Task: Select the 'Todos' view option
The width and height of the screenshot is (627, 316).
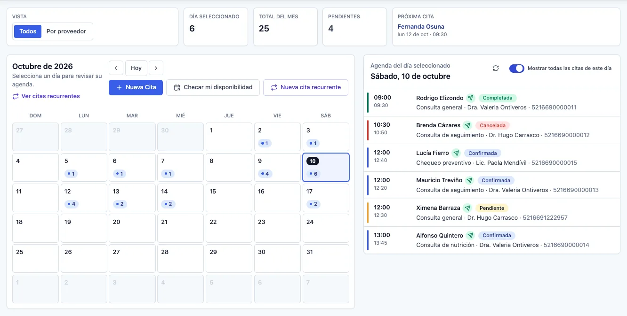Action: [x=28, y=31]
